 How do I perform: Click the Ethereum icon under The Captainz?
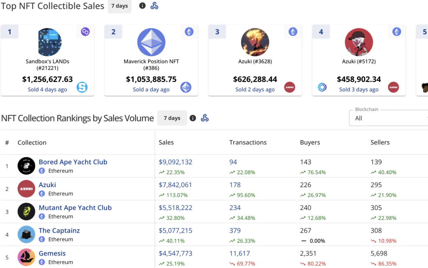click(x=42, y=240)
